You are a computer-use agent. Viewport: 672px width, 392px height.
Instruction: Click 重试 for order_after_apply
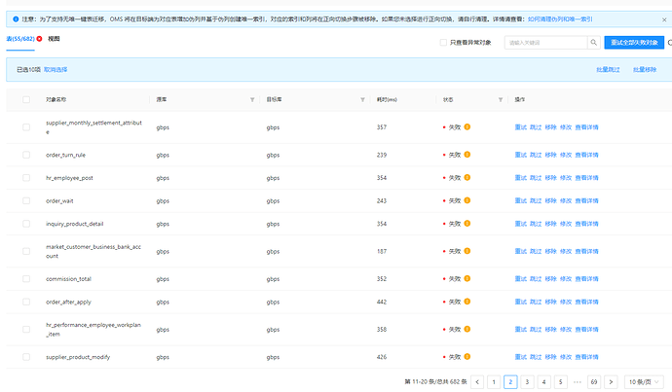click(520, 302)
